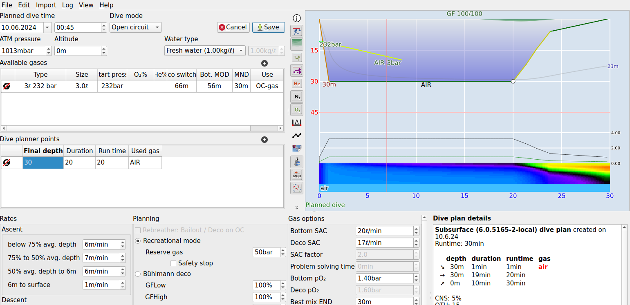
Task: Enable the heart rate graph
Action: point(297,135)
